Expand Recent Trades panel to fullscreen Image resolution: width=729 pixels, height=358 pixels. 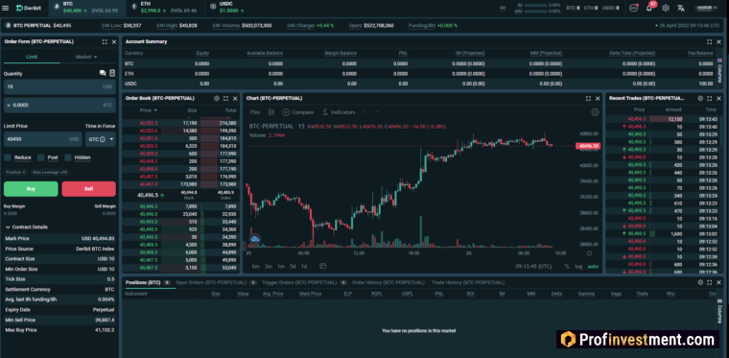pyautogui.click(x=710, y=99)
